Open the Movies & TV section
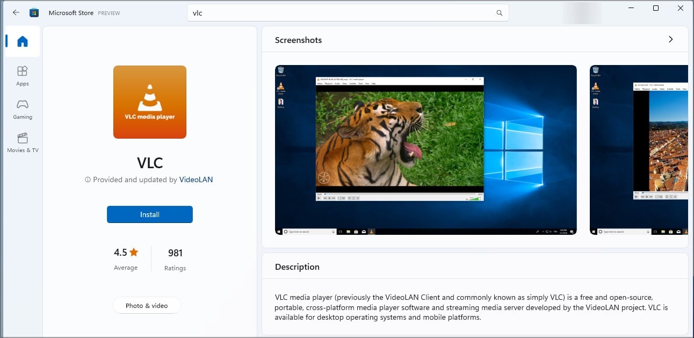 [x=23, y=143]
